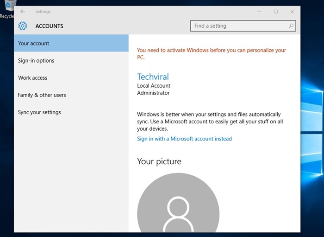The height and width of the screenshot is (237, 324).
Task: Click the Administrator label
Action: pyautogui.click(x=153, y=93)
